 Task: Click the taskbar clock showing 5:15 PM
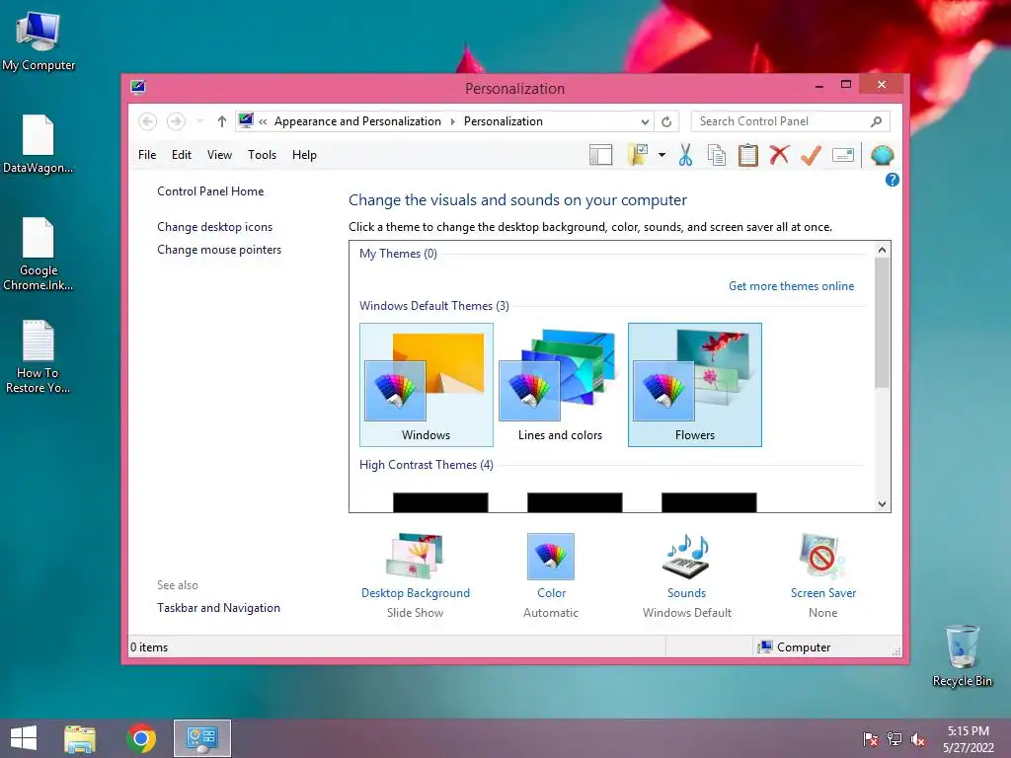pos(968,739)
